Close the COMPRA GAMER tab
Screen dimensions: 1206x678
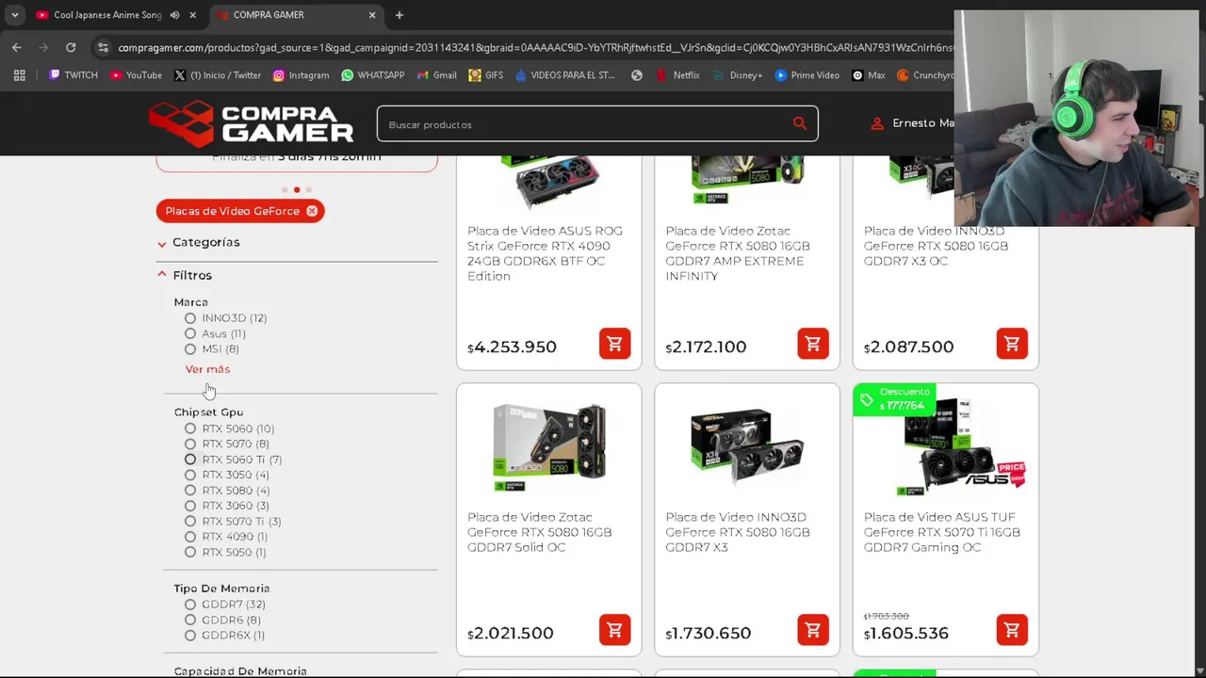tap(372, 15)
